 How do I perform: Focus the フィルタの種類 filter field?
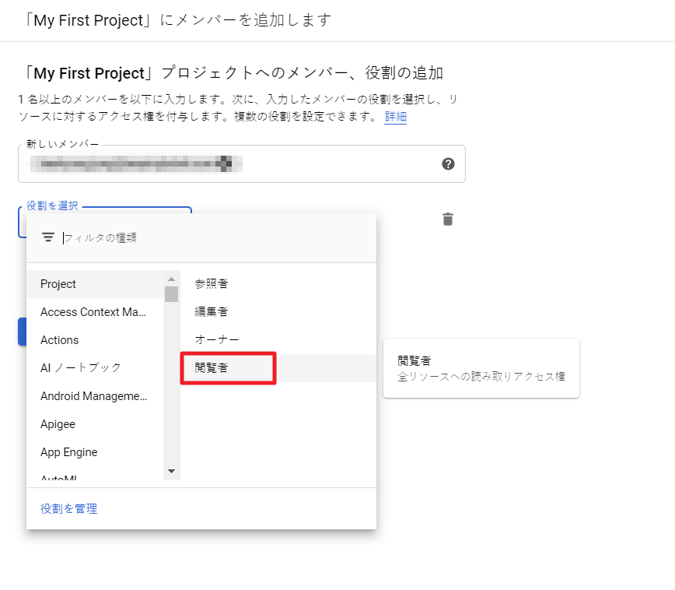pos(210,237)
